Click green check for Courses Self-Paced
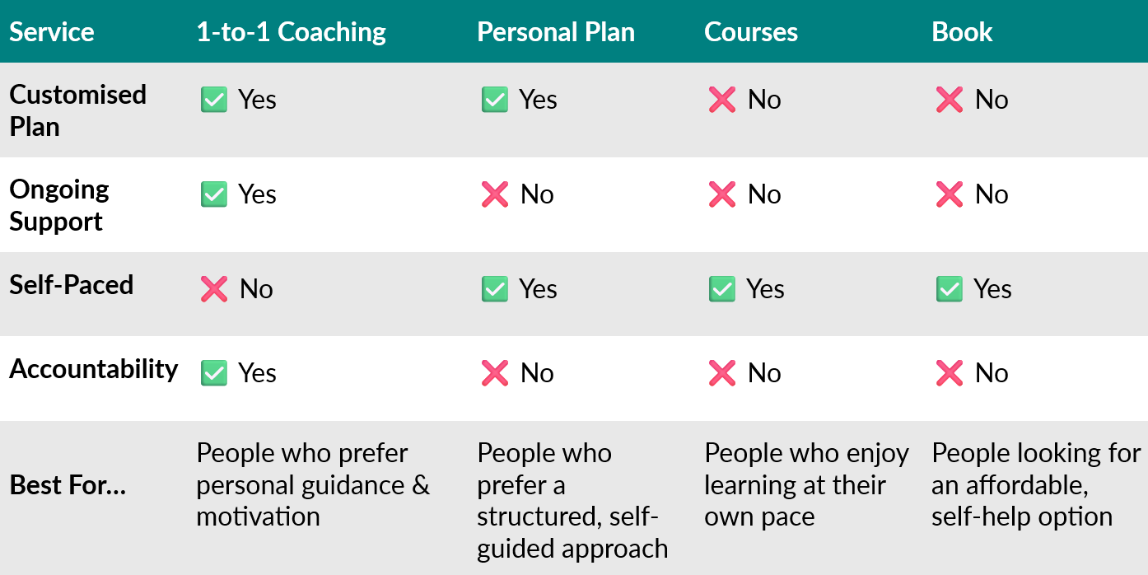This screenshot has height=575, width=1148. pos(722,289)
